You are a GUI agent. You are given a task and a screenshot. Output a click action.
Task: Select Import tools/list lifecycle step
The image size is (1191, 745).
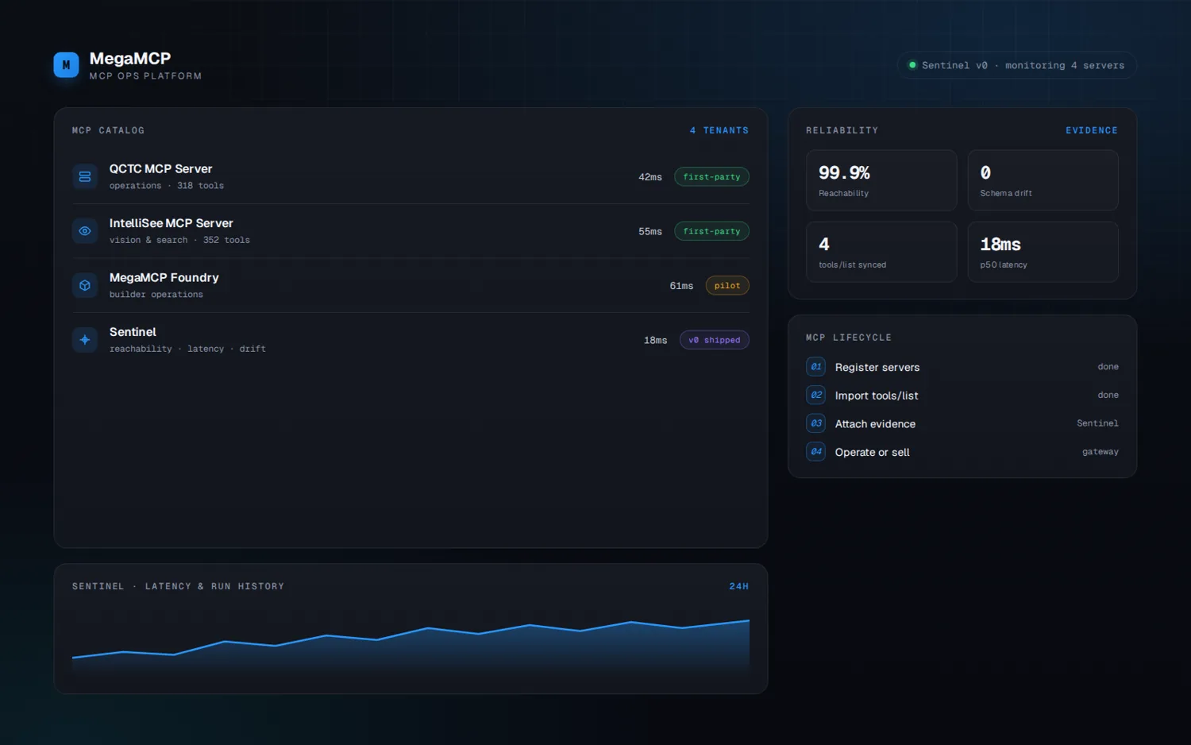click(962, 395)
